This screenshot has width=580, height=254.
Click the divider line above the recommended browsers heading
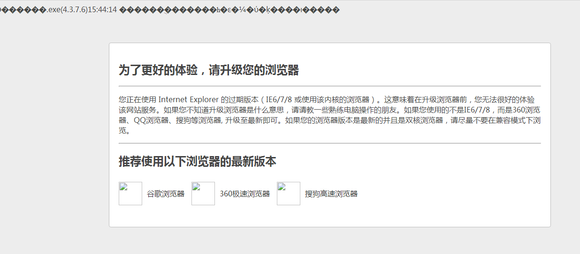[x=329, y=143]
